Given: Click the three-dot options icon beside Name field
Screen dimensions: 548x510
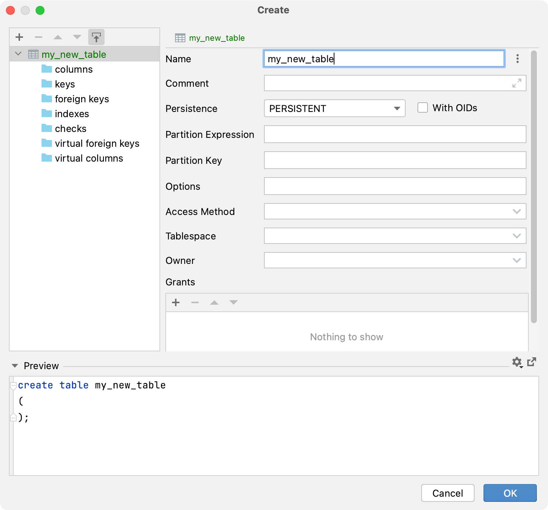Looking at the screenshot, I should [517, 59].
